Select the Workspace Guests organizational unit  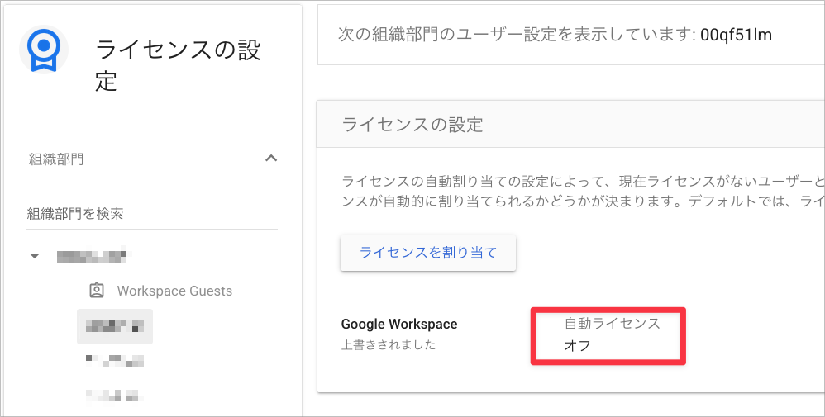(x=174, y=291)
